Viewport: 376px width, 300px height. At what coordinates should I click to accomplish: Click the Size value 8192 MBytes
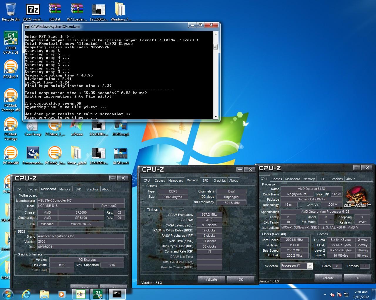pos(173,197)
